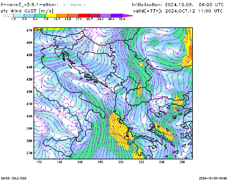Click the orange legend color box
This screenshot has width=233, height=180.
(62, 15)
